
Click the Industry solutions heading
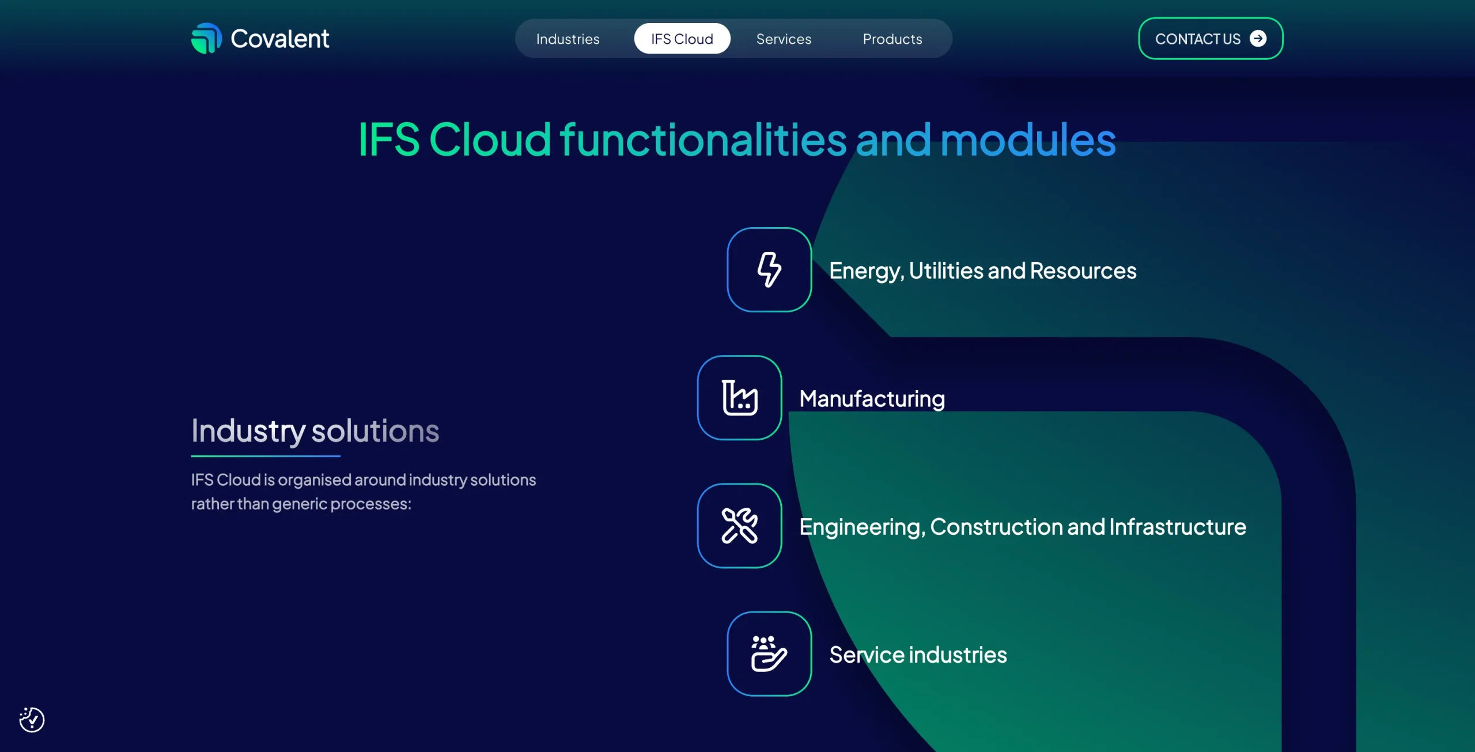[315, 430]
